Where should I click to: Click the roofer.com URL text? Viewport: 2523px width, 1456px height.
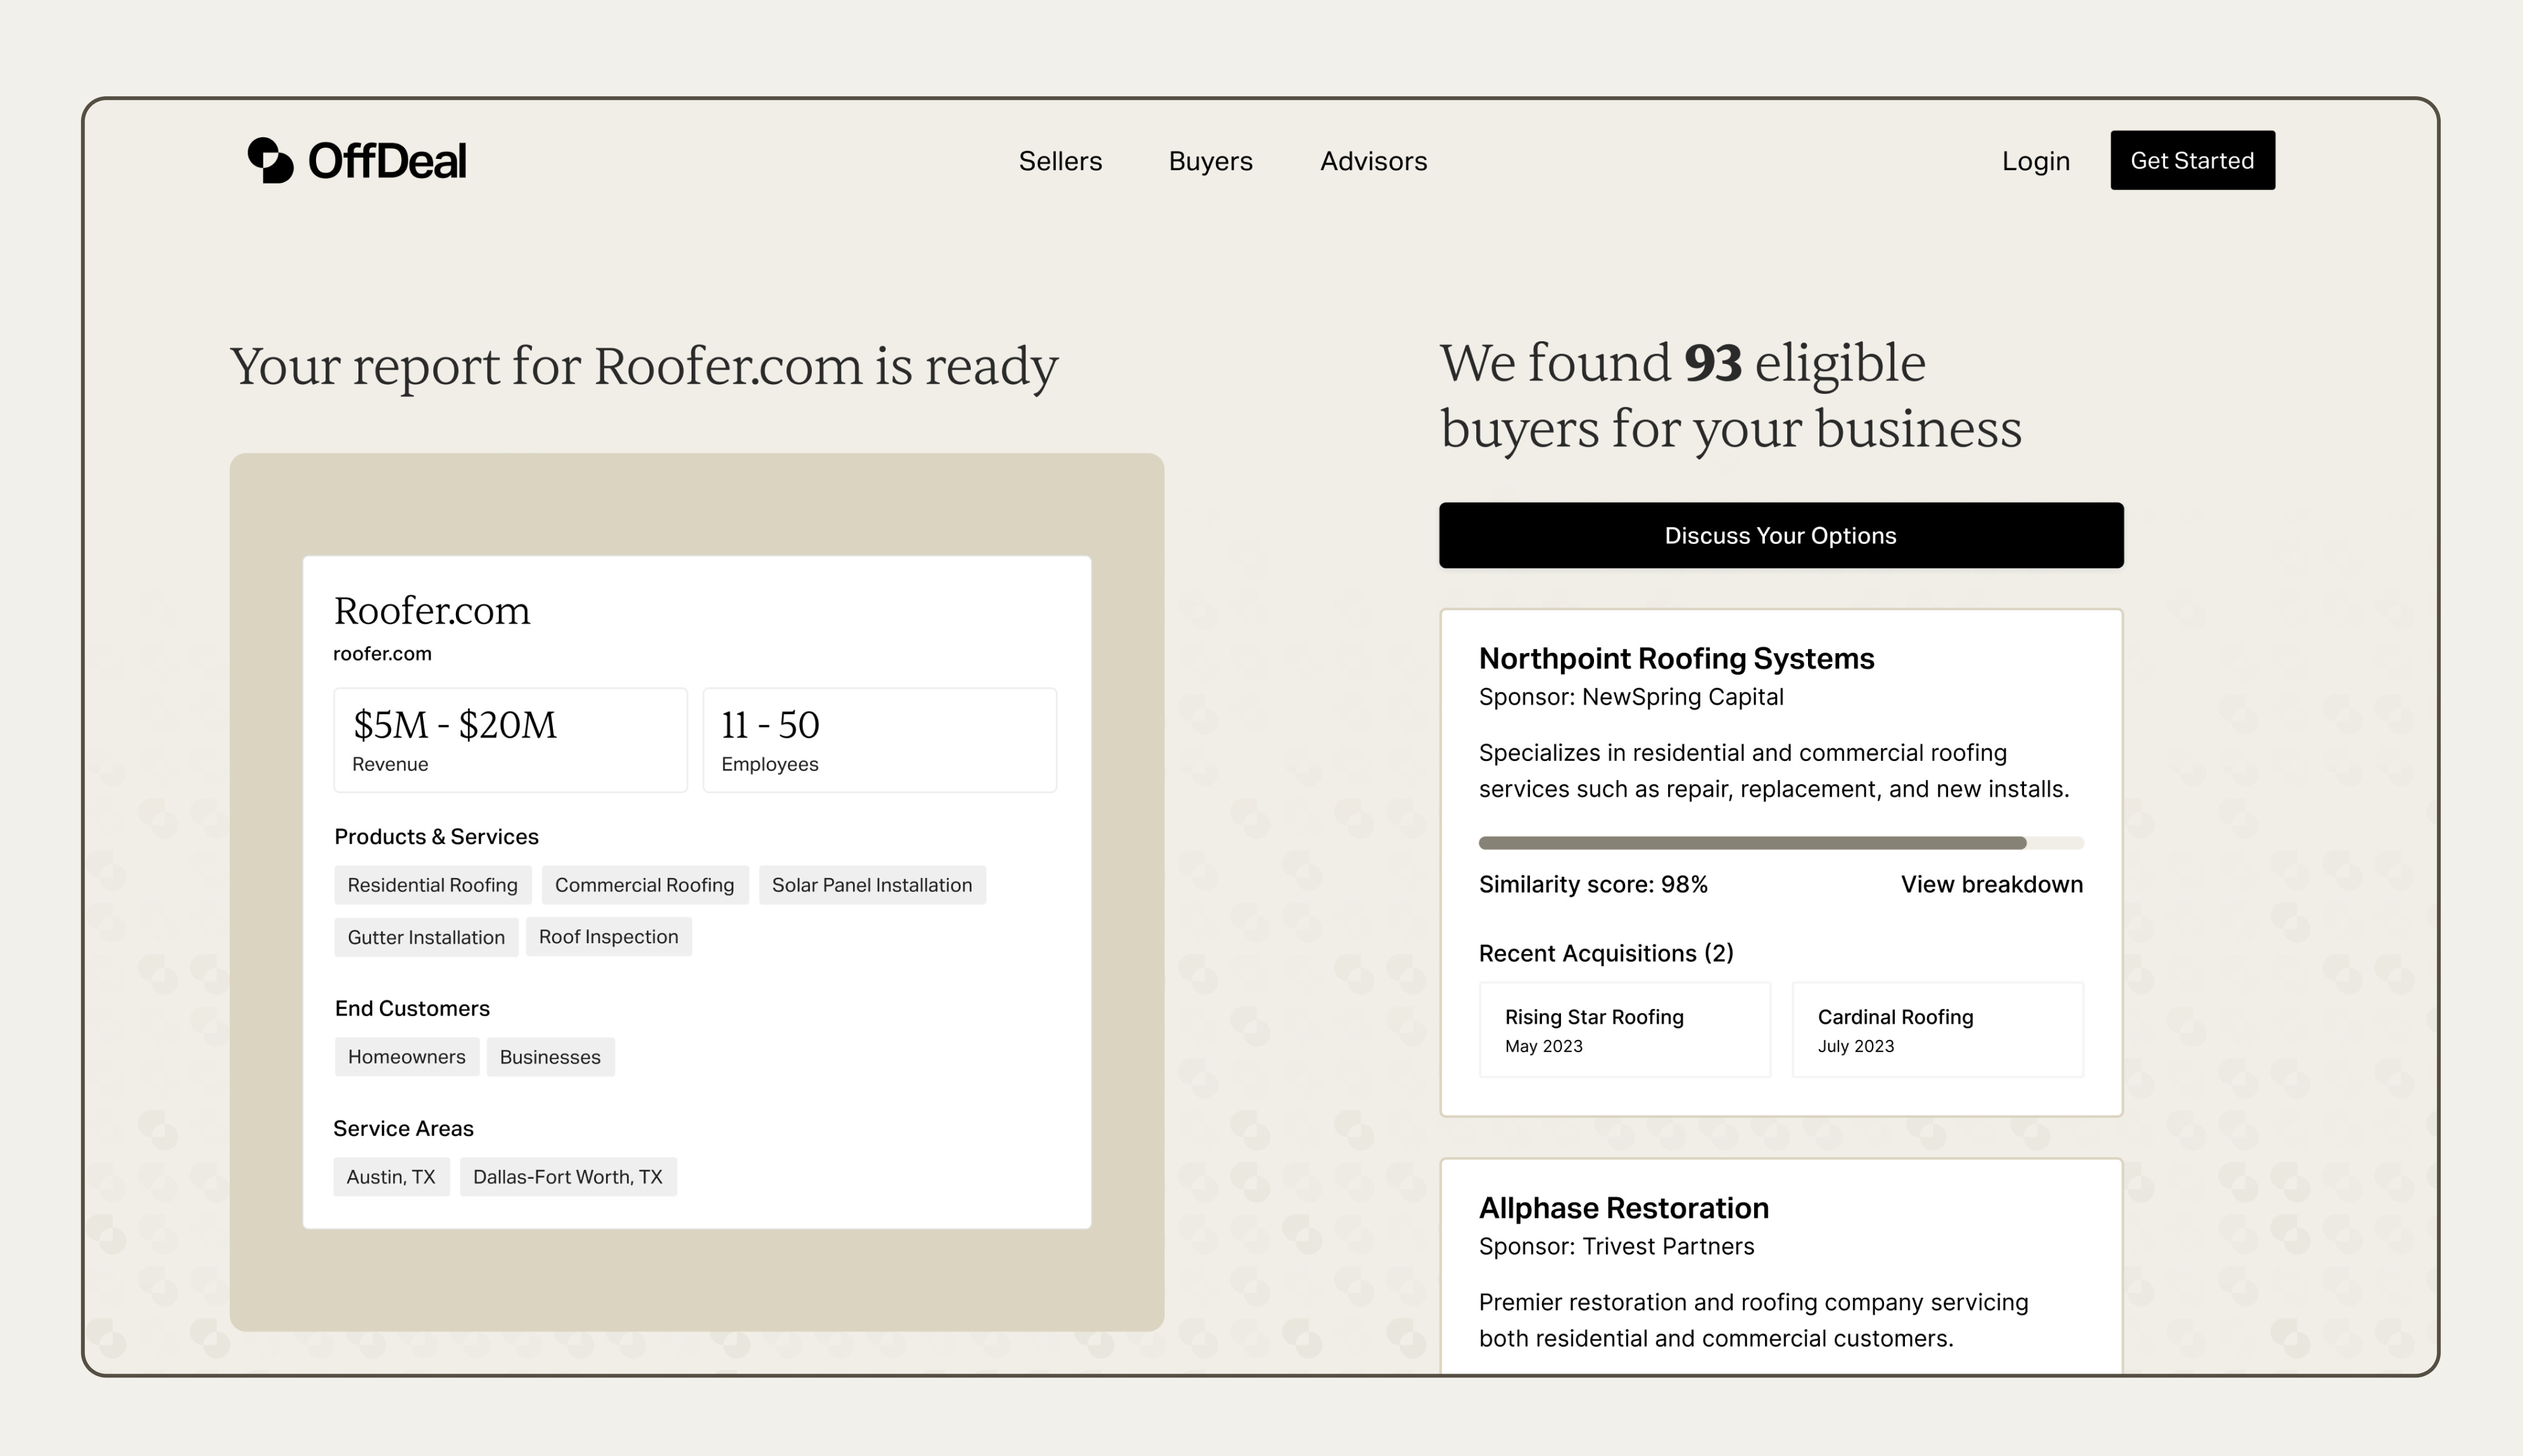pyautogui.click(x=382, y=654)
